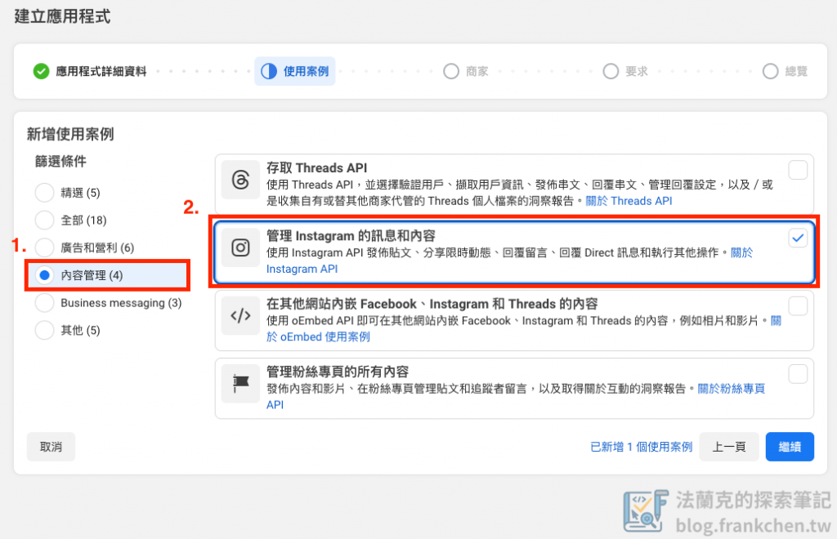
Task: Click the 取消 button
Action: (51, 447)
